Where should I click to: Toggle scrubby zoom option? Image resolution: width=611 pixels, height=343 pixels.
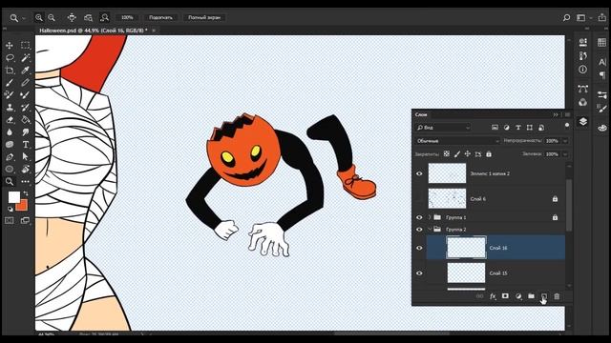point(104,17)
